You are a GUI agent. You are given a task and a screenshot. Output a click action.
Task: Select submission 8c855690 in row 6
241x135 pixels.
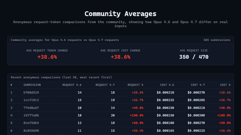pyautogui.click(x=31, y=131)
